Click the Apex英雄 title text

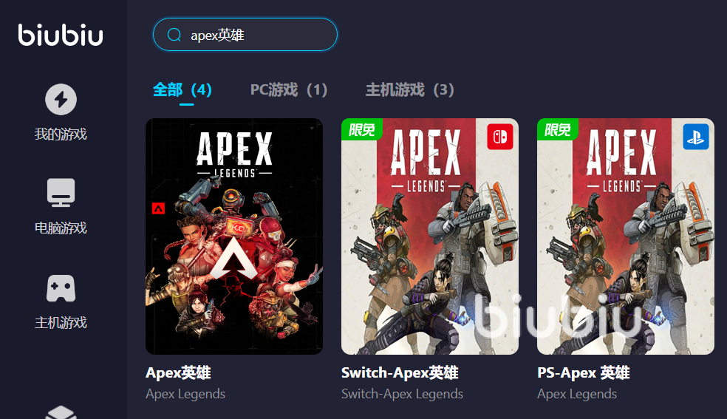click(179, 372)
